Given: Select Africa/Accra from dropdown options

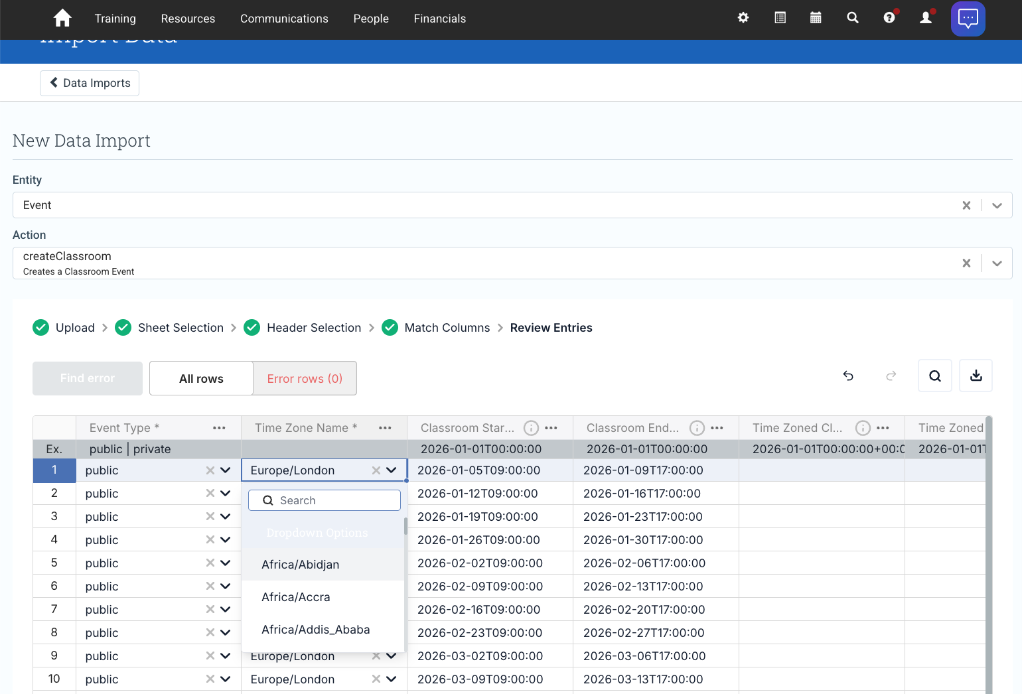Looking at the screenshot, I should tap(323, 597).
